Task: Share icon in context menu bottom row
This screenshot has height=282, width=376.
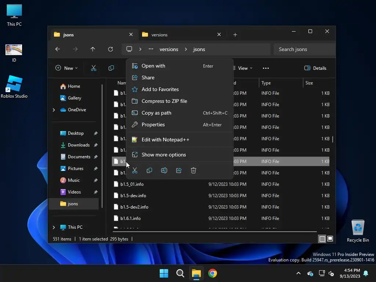Action: 179,170
